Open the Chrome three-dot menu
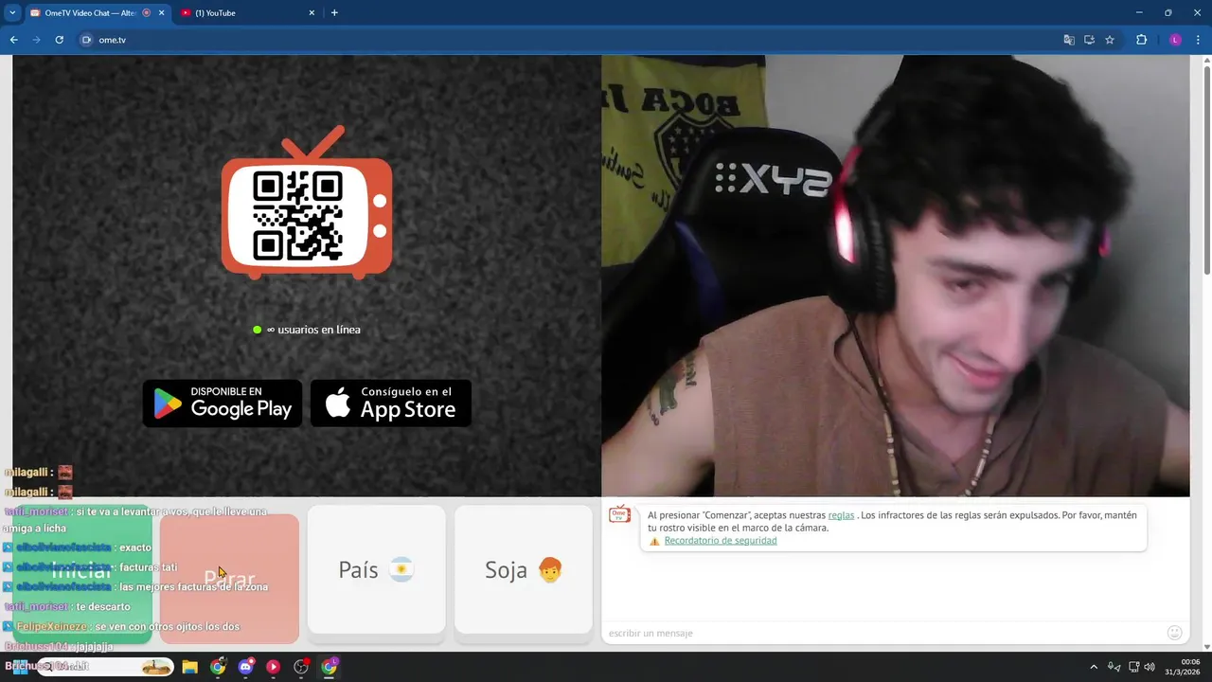The image size is (1212, 682). (1198, 40)
